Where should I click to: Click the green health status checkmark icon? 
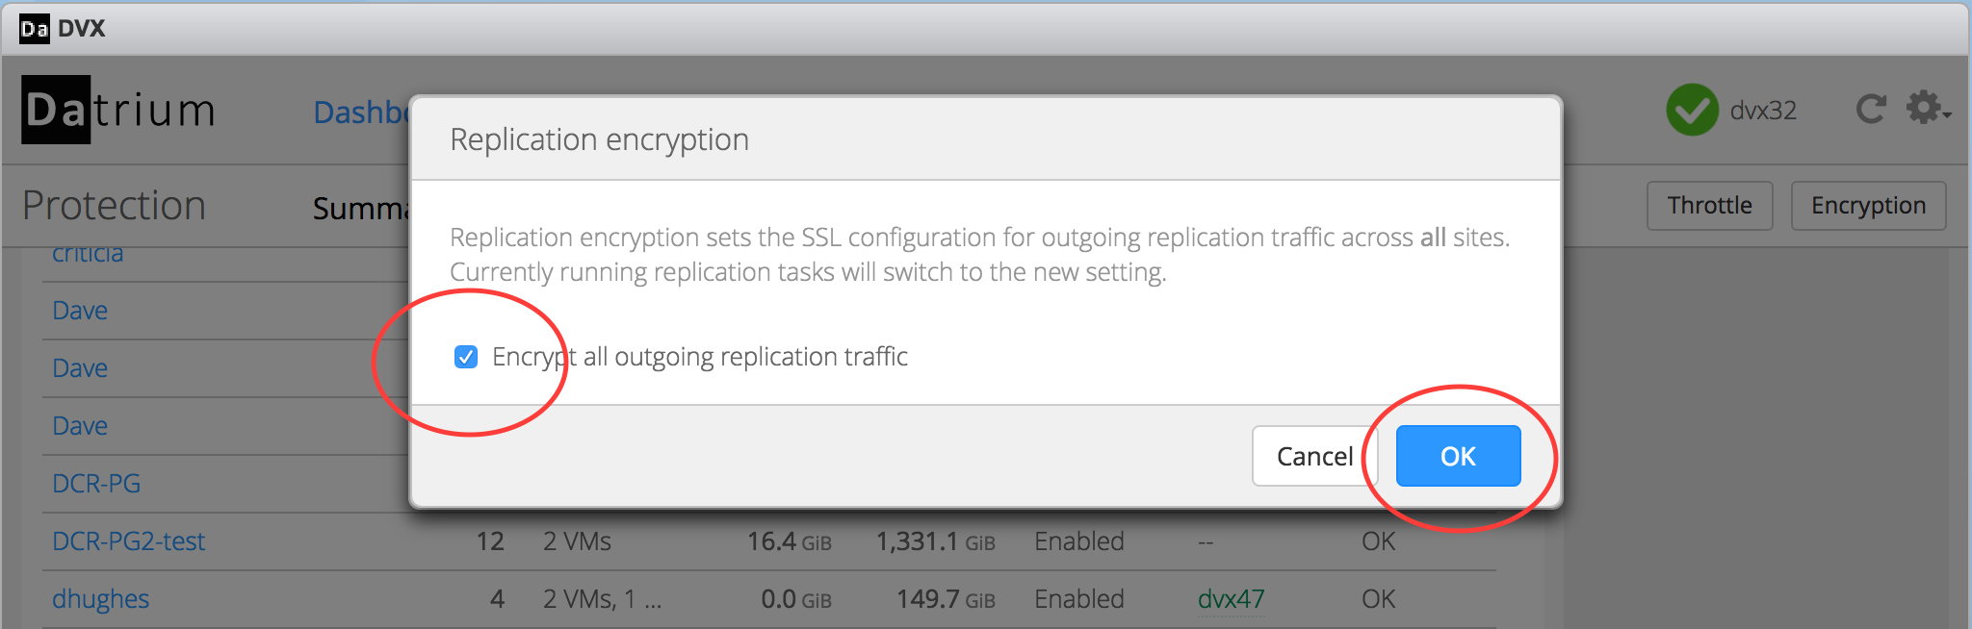(x=1692, y=110)
